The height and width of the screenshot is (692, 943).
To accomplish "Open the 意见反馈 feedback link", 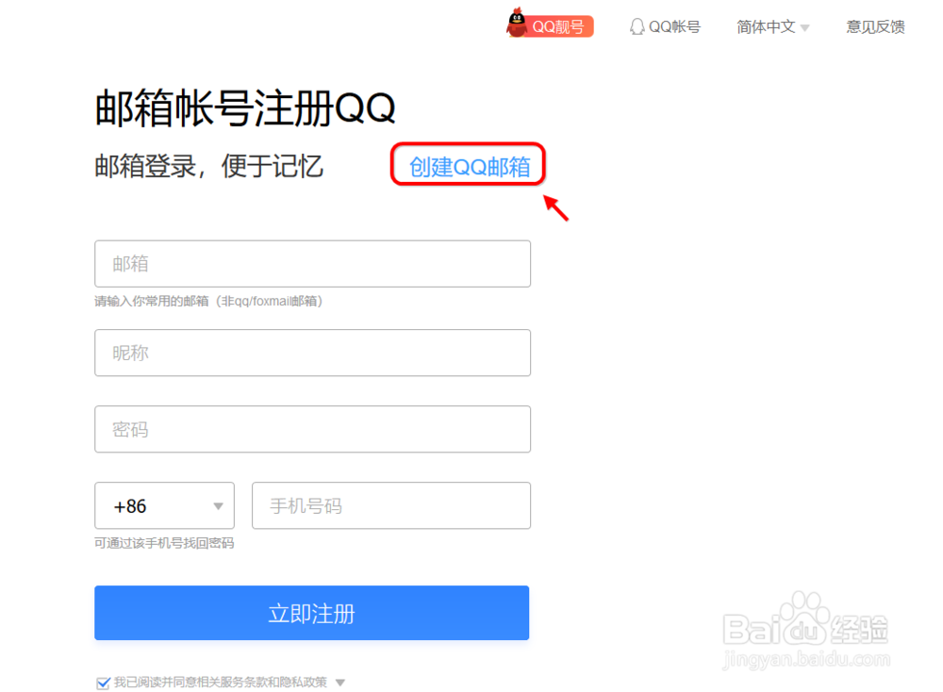I will 875,27.
